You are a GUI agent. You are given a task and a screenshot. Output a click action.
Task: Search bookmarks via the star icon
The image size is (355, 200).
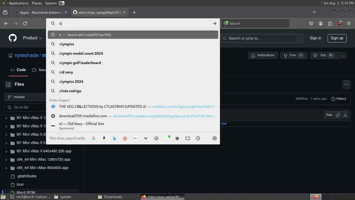coord(177,138)
